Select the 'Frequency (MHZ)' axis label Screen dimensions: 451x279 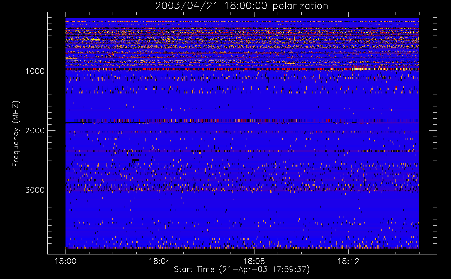pyautogui.click(x=16, y=134)
